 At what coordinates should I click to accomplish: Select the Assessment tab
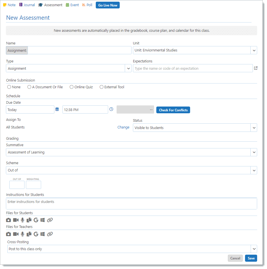point(50,5)
